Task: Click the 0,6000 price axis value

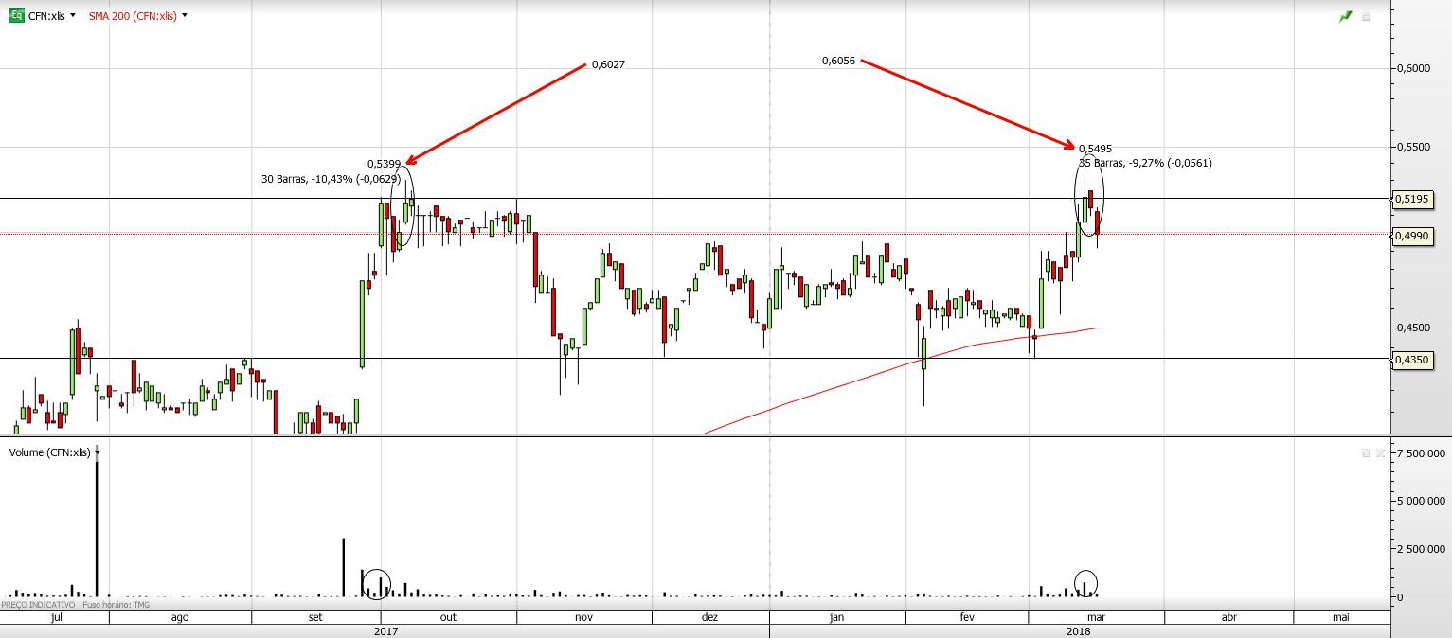Action: (x=1413, y=68)
